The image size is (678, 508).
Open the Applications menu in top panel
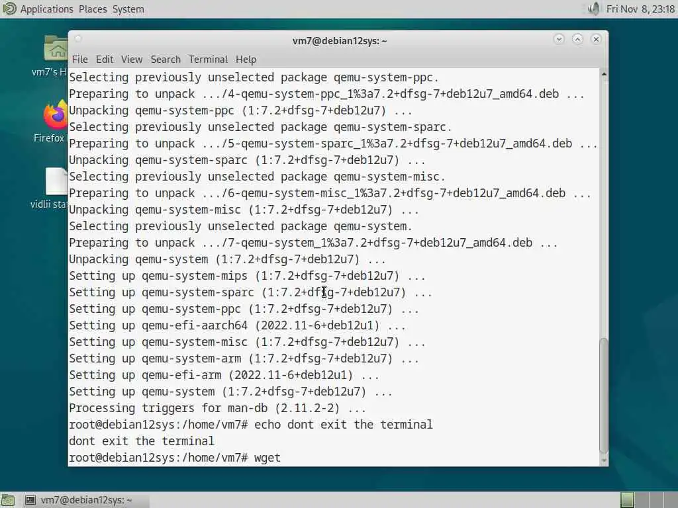click(47, 9)
